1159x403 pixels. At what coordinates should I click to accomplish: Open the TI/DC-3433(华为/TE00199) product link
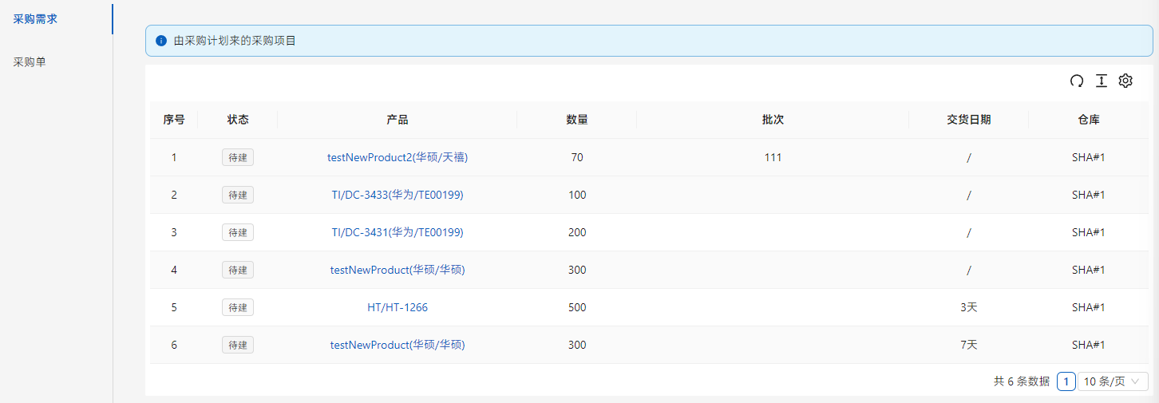tap(398, 195)
